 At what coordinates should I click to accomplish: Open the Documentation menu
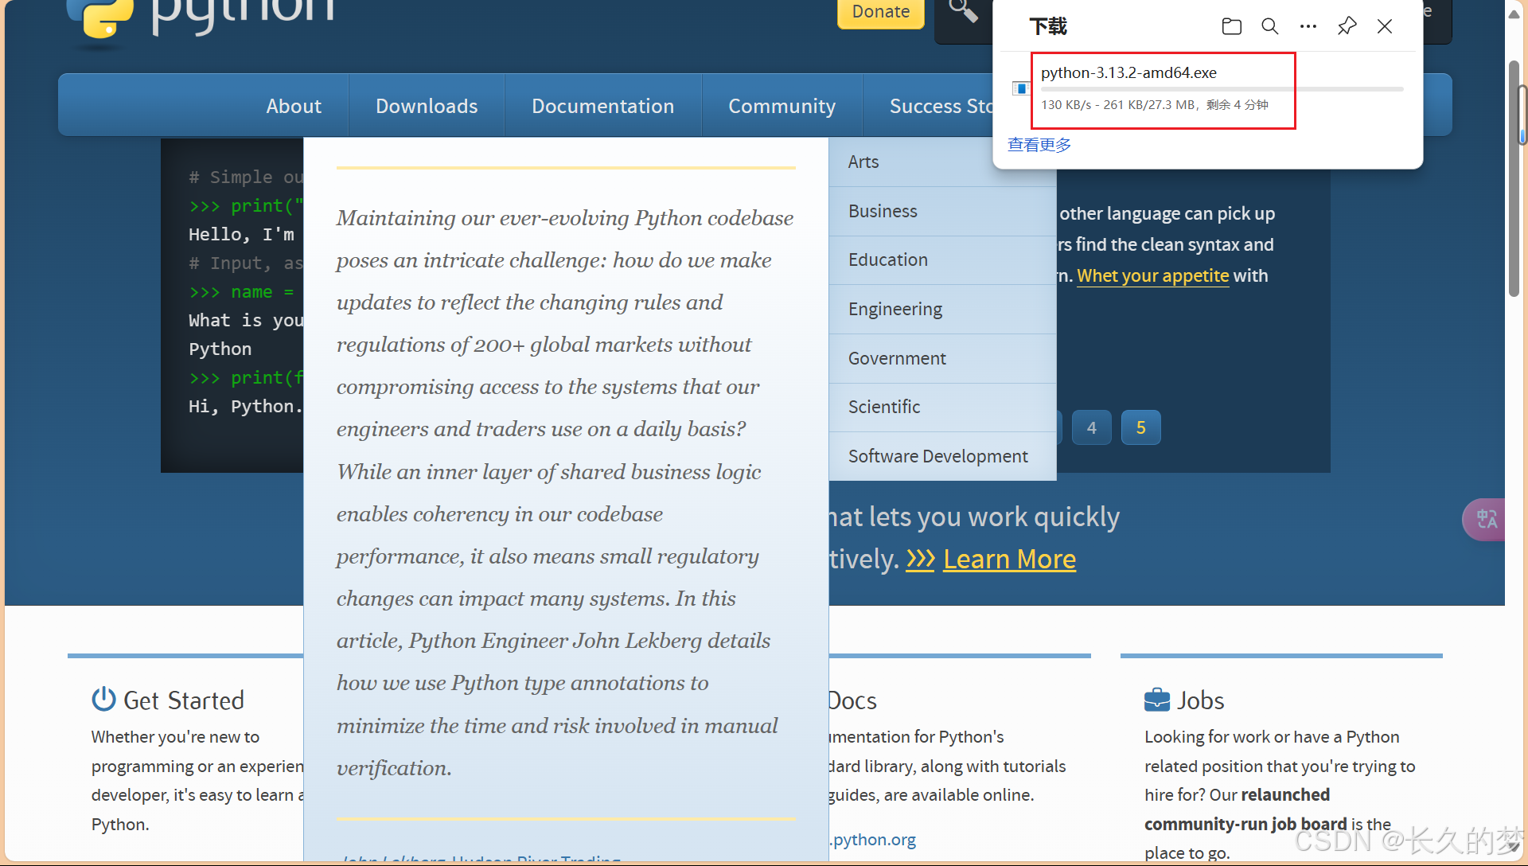[602, 106]
